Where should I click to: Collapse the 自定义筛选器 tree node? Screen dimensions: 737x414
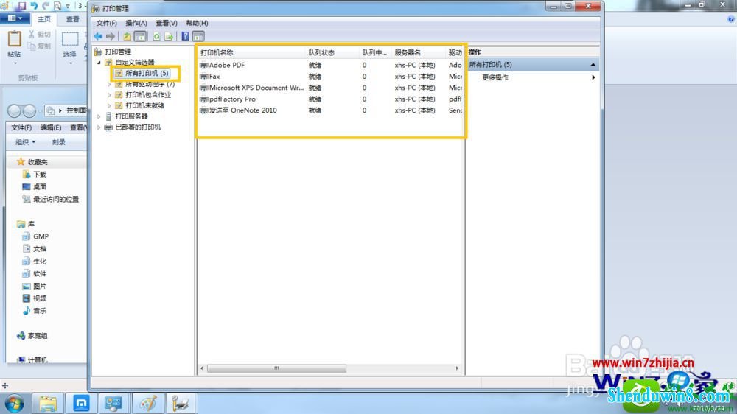coord(99,62)
